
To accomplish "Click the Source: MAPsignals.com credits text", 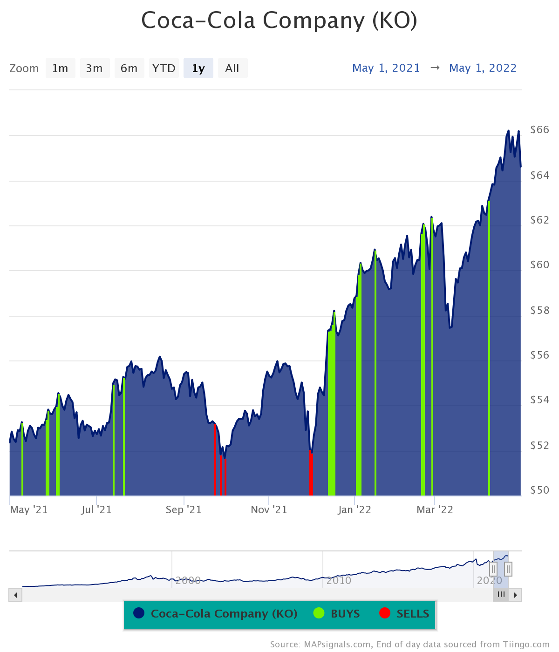I will tap(410, 645).
